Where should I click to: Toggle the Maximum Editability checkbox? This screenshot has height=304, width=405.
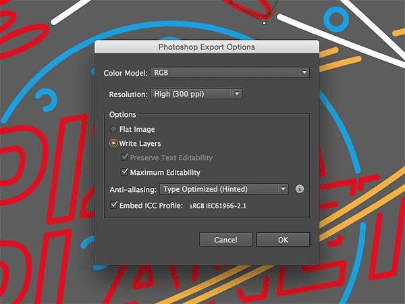point(124,172)
